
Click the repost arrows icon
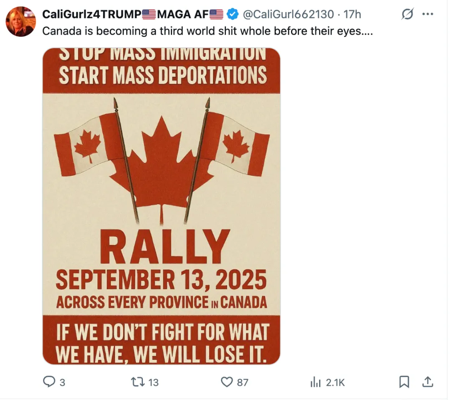(x=135, y=382)
